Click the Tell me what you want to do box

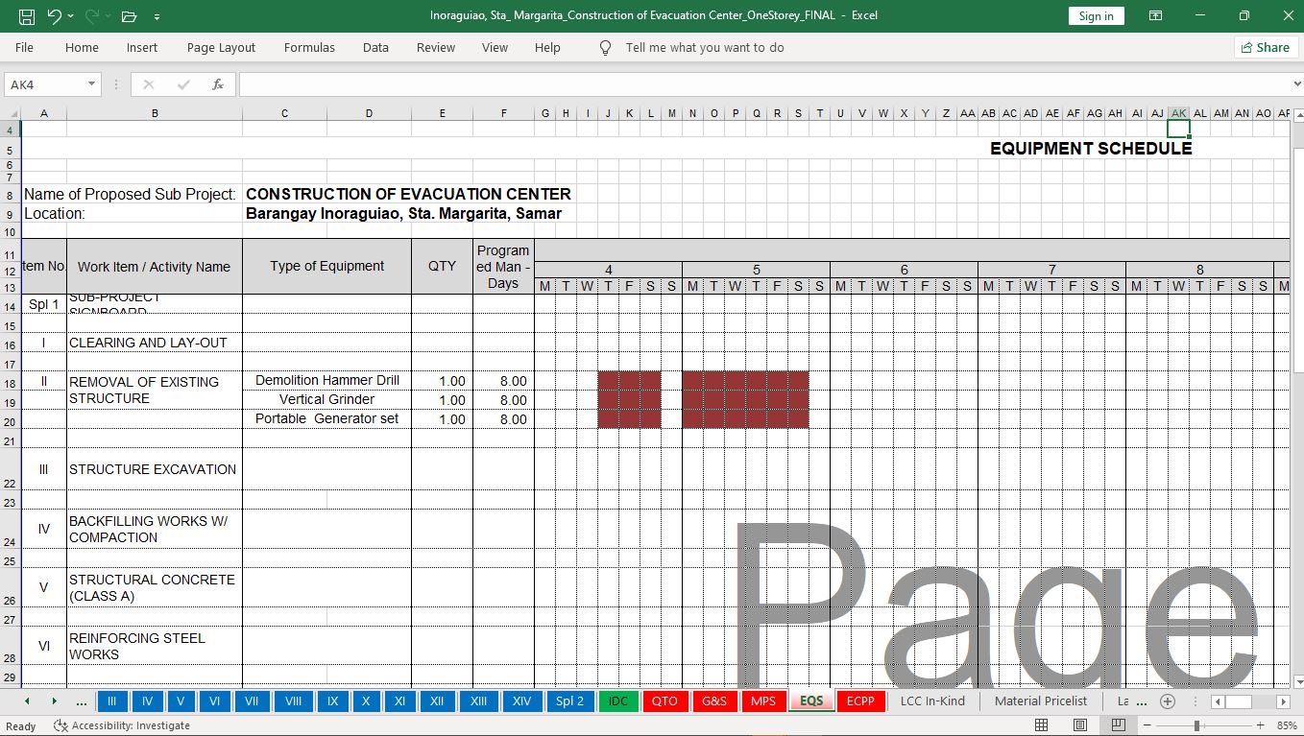(x=704, y=48)
